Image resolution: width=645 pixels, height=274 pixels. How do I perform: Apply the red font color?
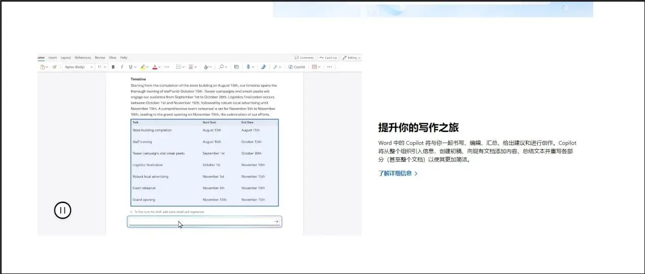[x=155, y=67]
